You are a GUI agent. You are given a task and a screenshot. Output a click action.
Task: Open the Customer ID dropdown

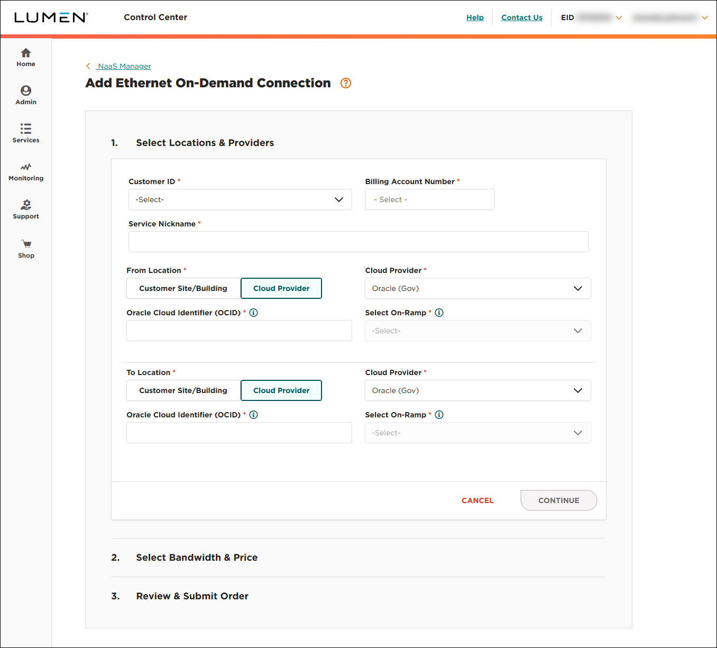240,199
